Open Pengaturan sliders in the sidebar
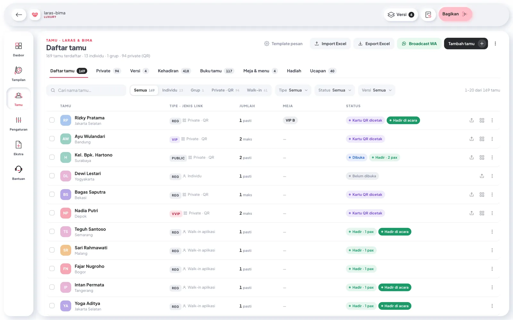 pyautogui.click(x=19, y=124)
